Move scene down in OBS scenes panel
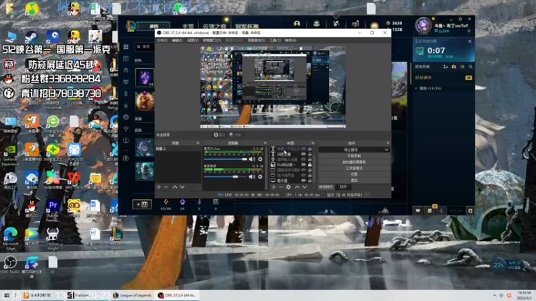Image resolution: width=536 pixels, height=301 pixels. point(182,187)
